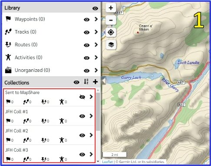Expand the Activities list chevron
This screenshot has height=166, width=211.
[x=96, y=58]
